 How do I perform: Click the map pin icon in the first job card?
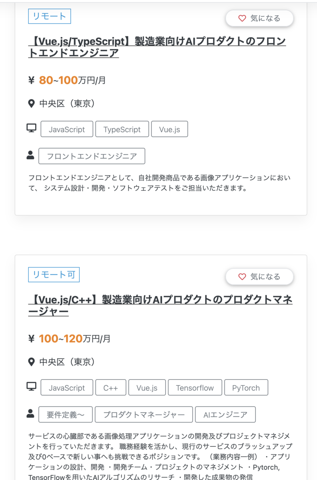tap(32, 104)
